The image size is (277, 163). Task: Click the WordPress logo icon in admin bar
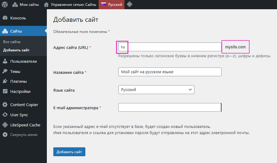point(5,4)
